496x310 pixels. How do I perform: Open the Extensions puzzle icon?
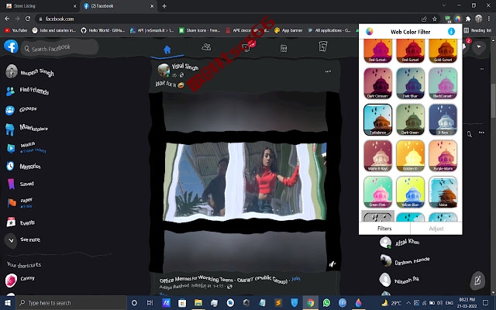tap(468, 19)
